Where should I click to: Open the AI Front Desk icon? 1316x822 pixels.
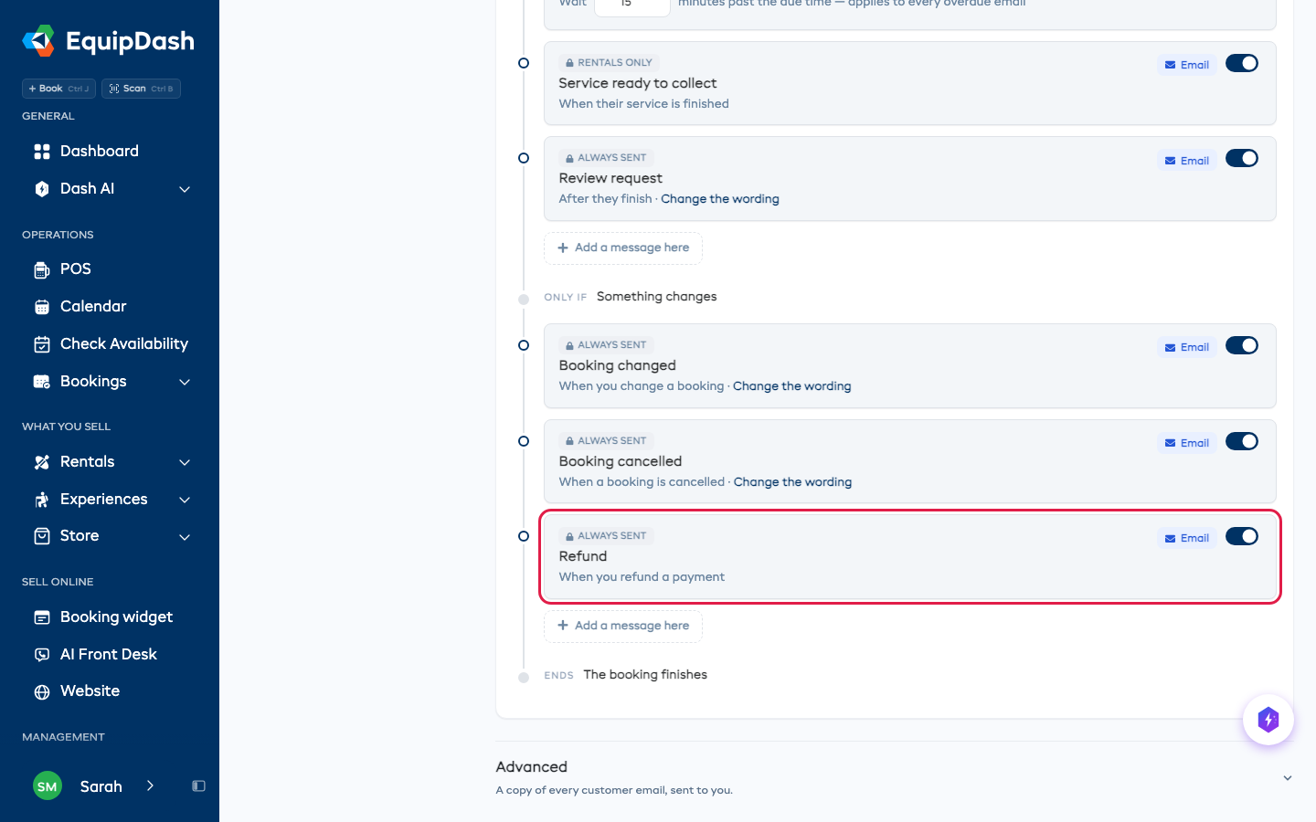click(x=42, y=655)
